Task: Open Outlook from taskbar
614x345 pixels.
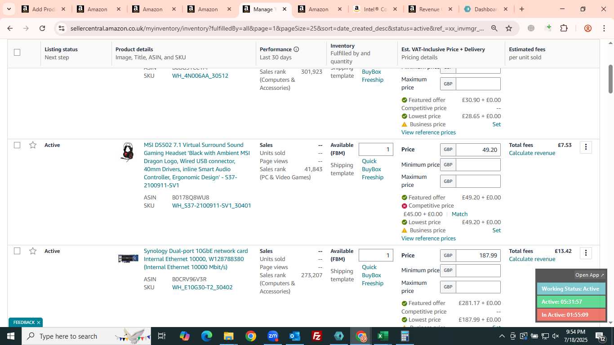Action: point(295,336)
